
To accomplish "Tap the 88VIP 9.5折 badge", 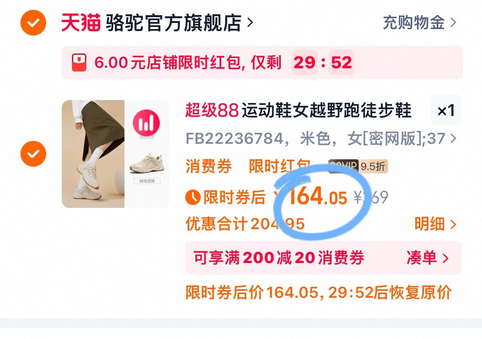I will [x=358, y=166].
